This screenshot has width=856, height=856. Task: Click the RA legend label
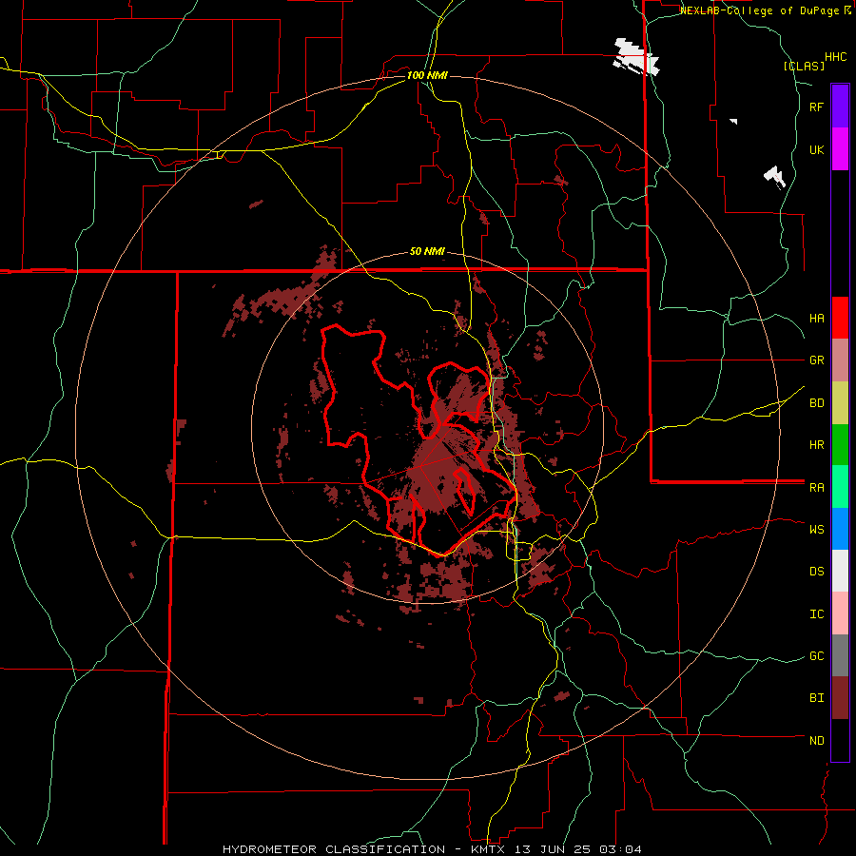[816, 488]
